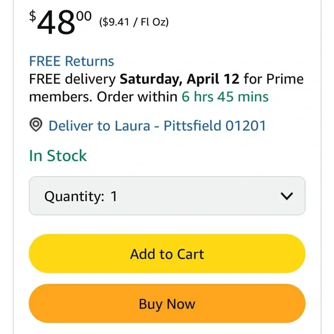The height and width of the screenshot is (334, 334).
Task: Click the green 6 hrs 45 mins countdown
Action: point(225,97)
